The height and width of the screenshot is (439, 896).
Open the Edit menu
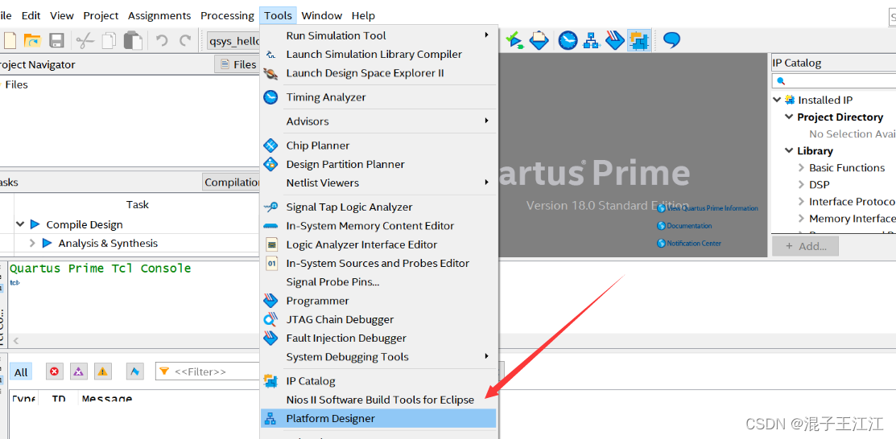[x=31, y=15]
